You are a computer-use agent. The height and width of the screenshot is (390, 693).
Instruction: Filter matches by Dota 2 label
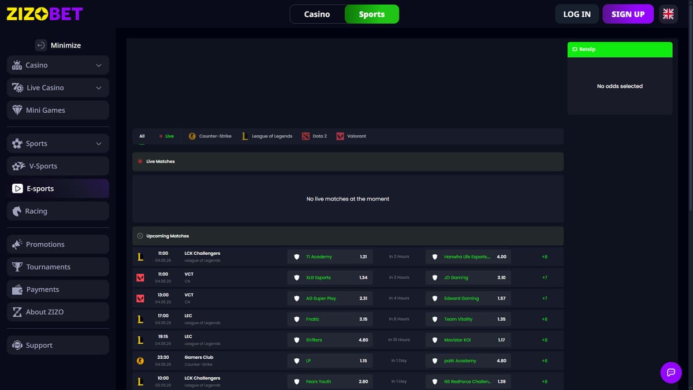[x=319, y=136]
